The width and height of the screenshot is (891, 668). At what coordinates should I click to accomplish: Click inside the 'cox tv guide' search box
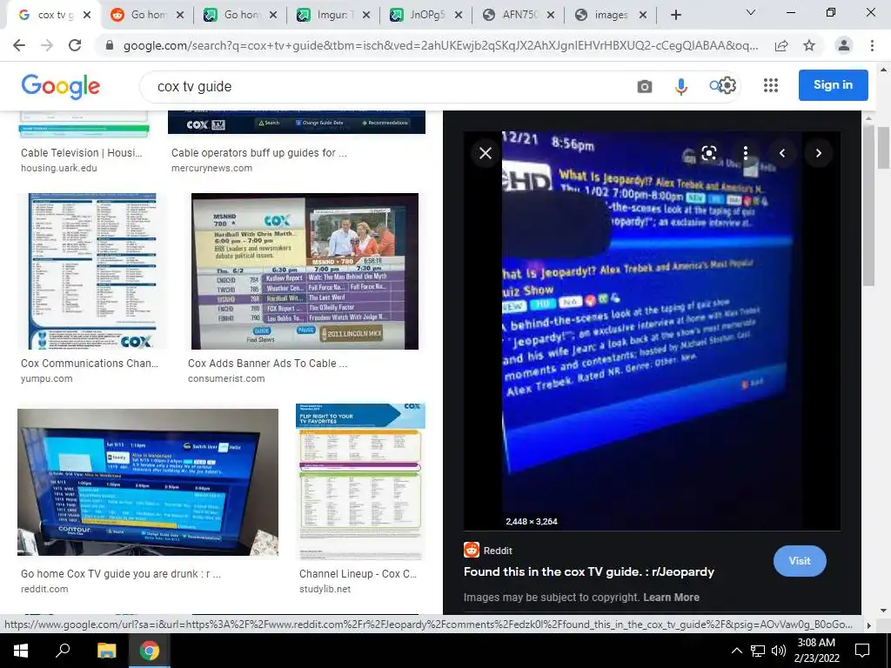[x=386, y=86]
